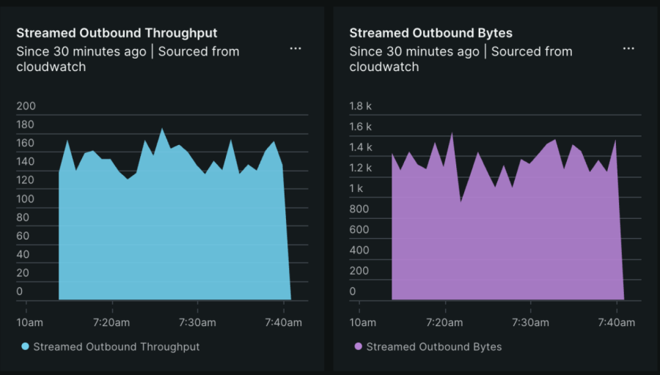Screen dimensions: 660x375
Task: Click the 200 y-axis label on the Throughput chart
Action: click(26, 106)
